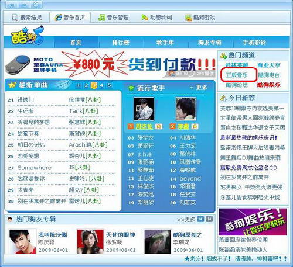The image size is (293, 267).
Task: Open song 别在我离开之前离开 in list
Action: pyautogui.click(x=42, y=201)
